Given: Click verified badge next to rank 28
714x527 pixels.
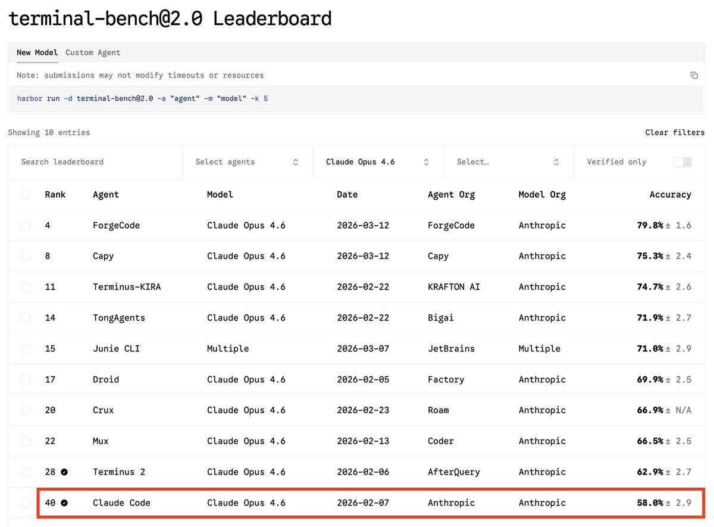Looking at the screenshot, I should click(64, 472).
